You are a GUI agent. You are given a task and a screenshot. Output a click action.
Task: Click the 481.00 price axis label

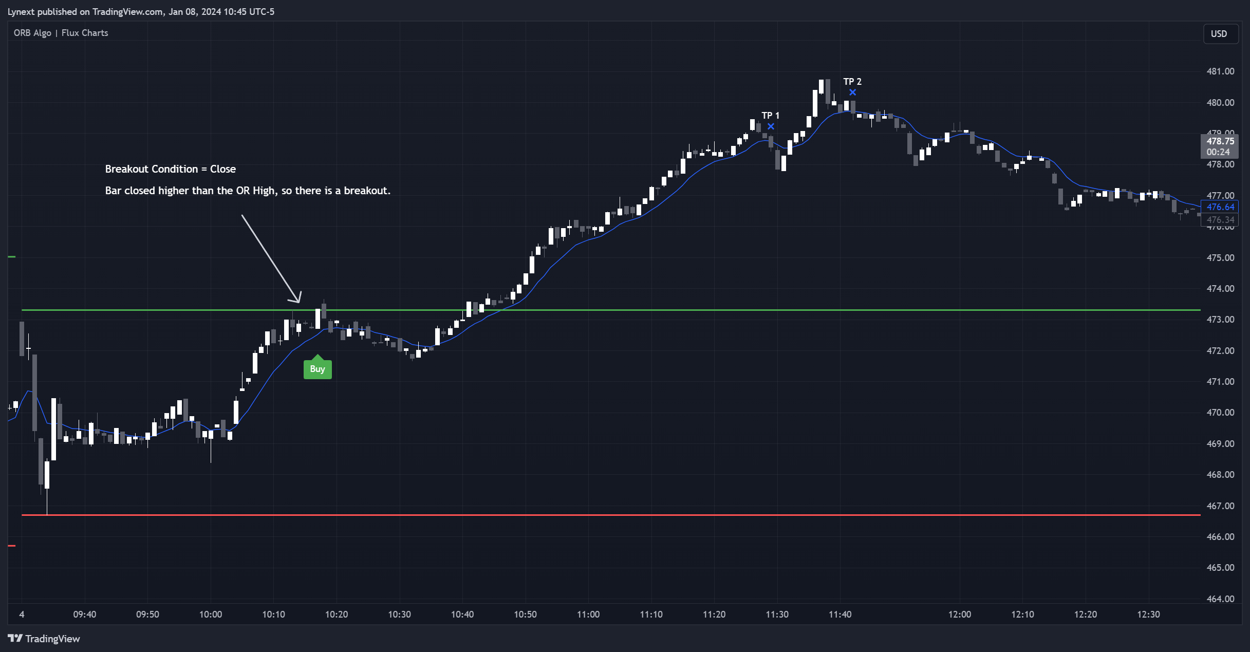point(1221,71)
